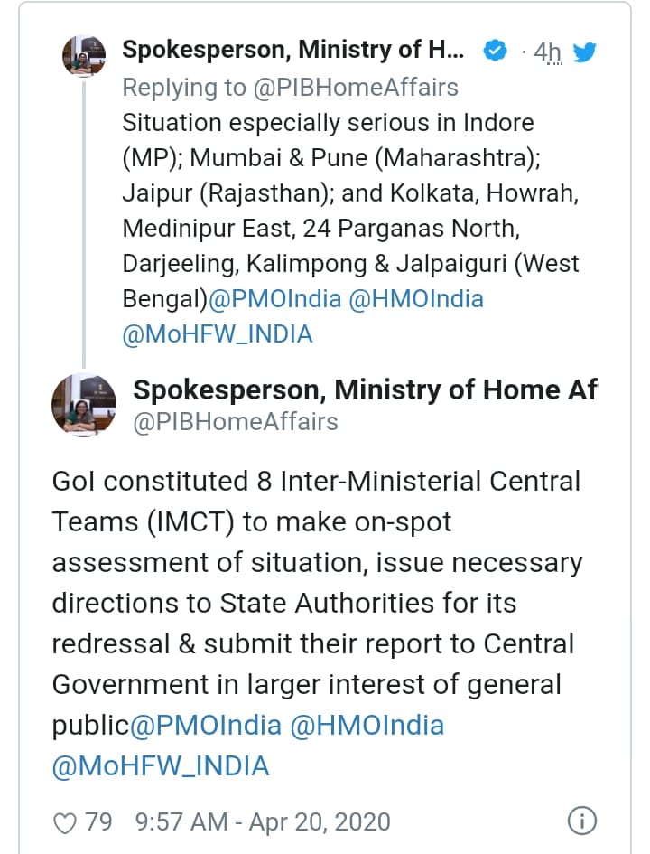Image resolution: width=650 pixels, height=854 pixels.
Task: Click the 79 likes count
Action: click(98, 821)
